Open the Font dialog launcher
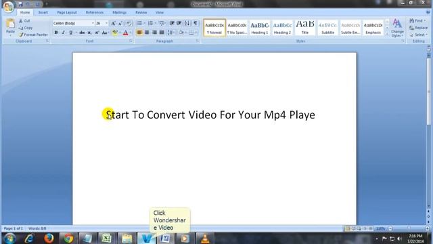Viewport: 433px width, 244px height. click(x=131, y=41)
